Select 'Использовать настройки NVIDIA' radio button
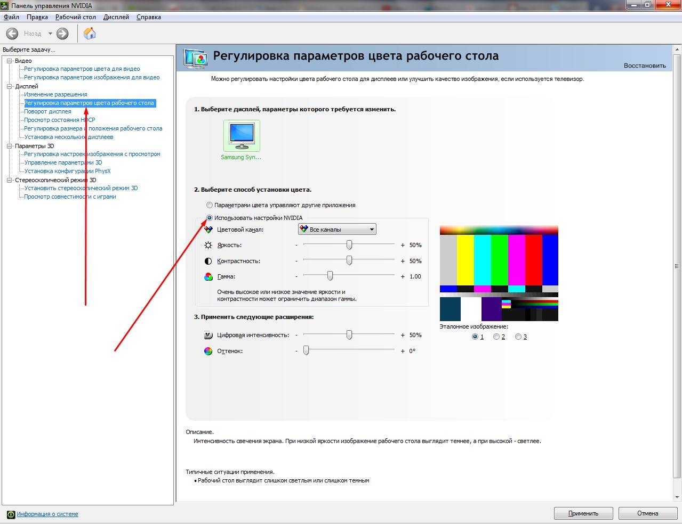Image resolution: width=682 pixels, height=524 pixels. [210, 218]
